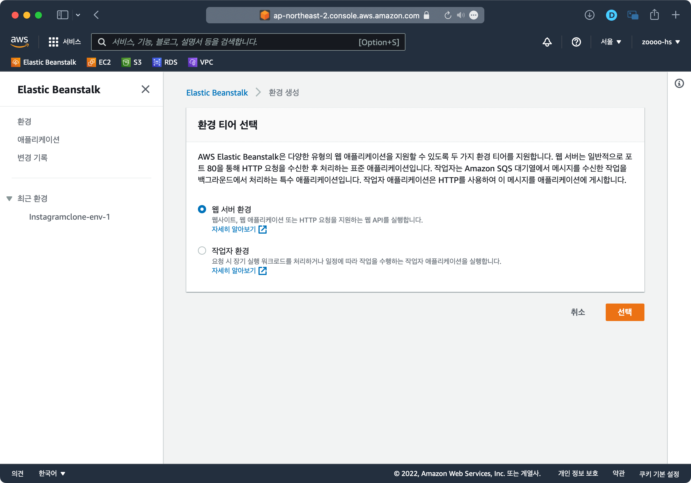The height and width of the screenshot is (483, 691).
Task: Click the 환경 티어 선택 heading
Action: (x=228, y=125)
